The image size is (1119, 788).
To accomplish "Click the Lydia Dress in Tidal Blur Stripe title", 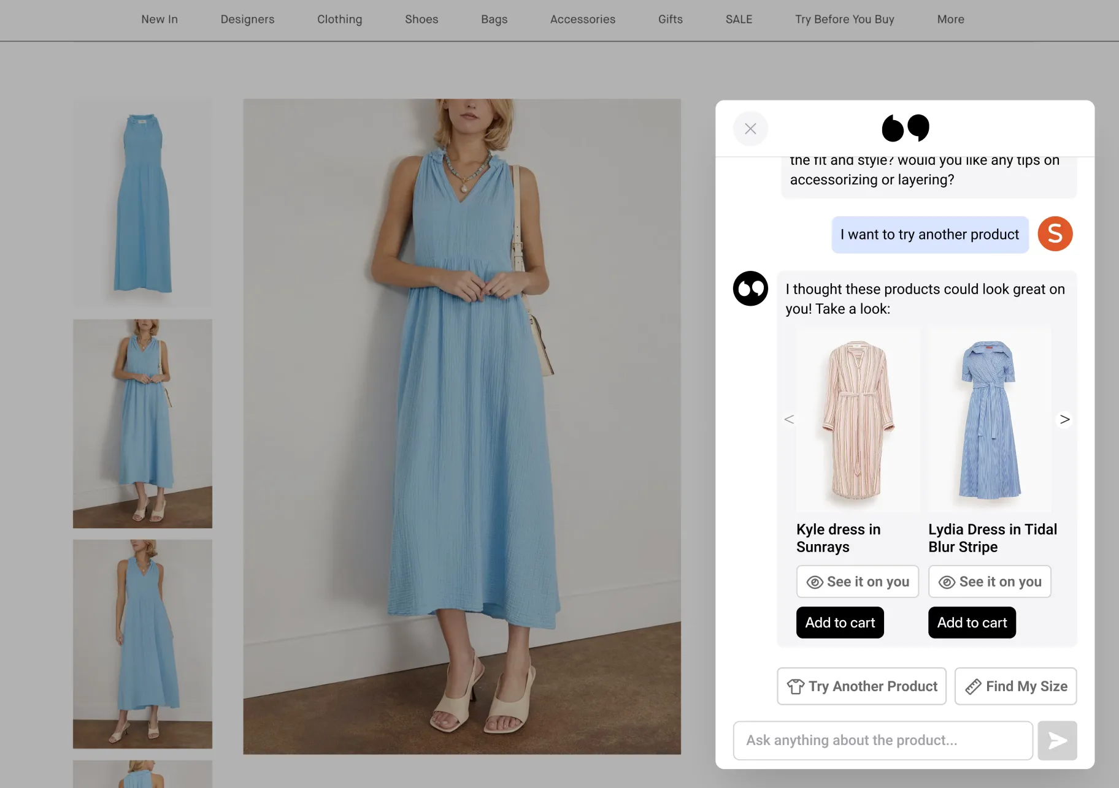I will [993, 538].
